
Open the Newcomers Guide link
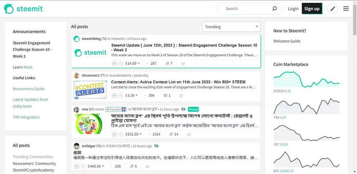point(29,89)
